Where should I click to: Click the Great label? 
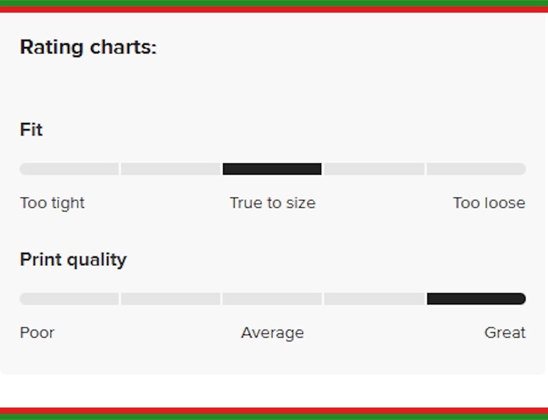coord(505,332)
